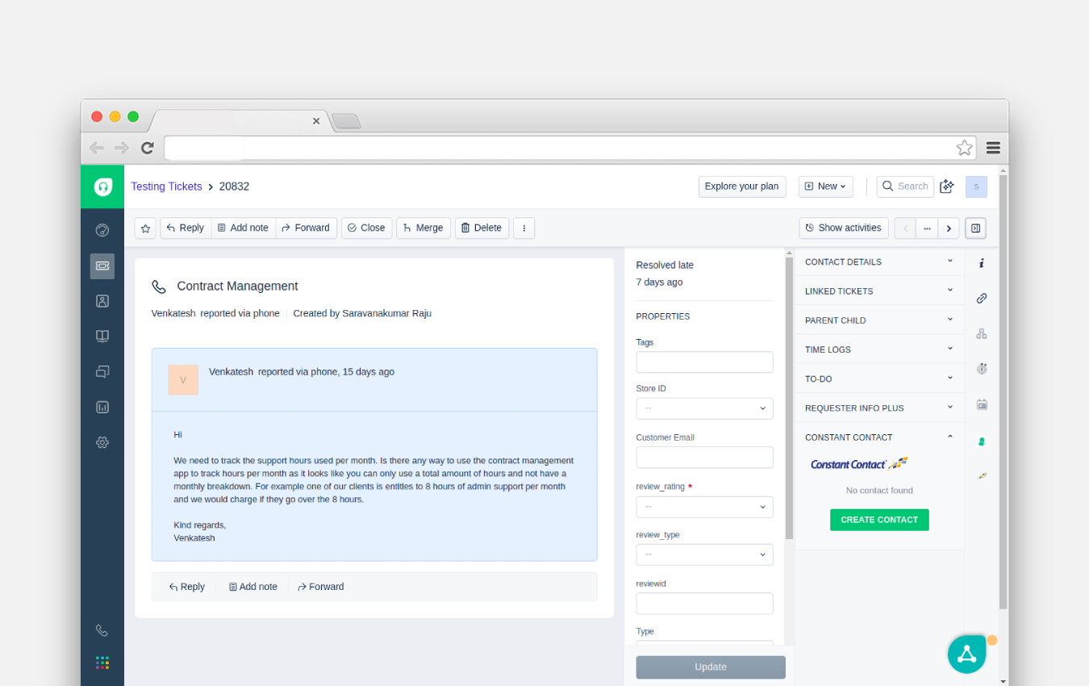Click the Constant Contact rail icon

tap(982, 475)
